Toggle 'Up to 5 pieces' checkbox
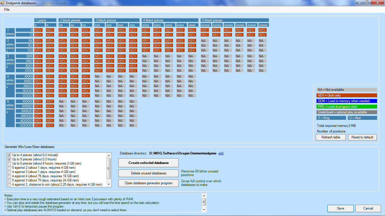The image size is (385, 216). coord(9,159)
